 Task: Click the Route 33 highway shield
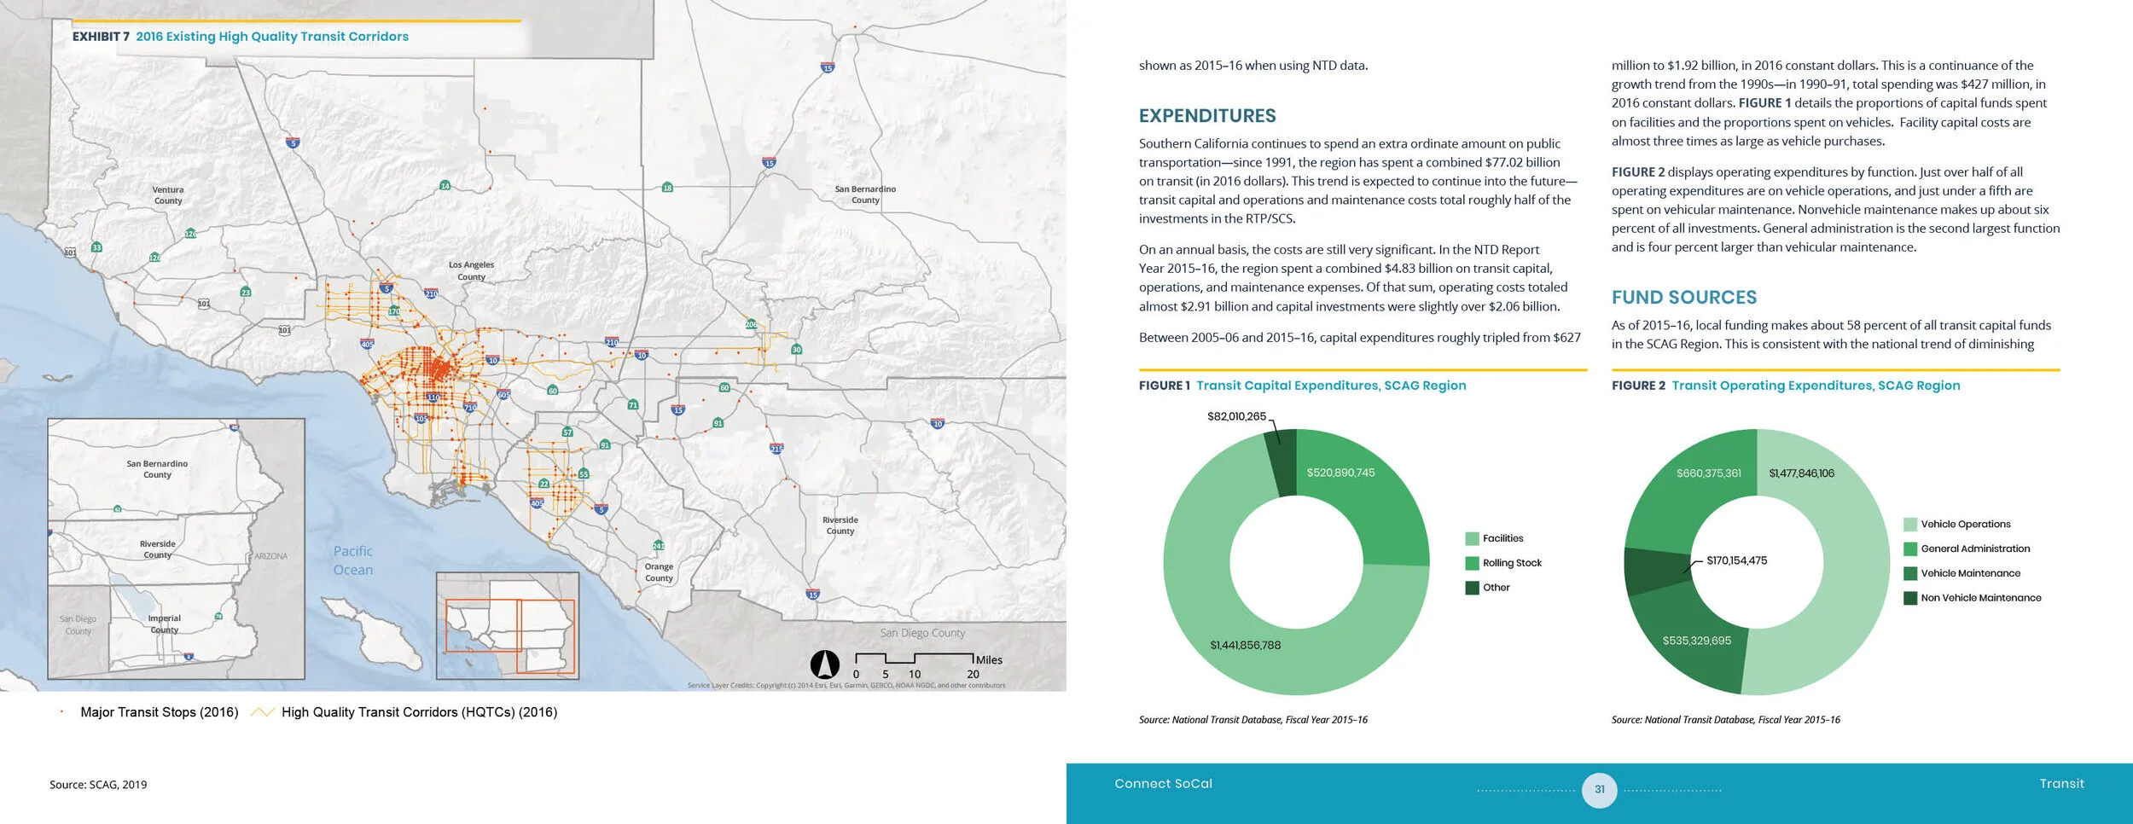tap(96, 247)
